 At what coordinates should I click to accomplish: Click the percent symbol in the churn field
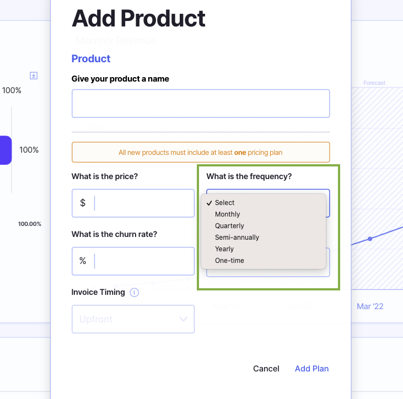[83, 261]
